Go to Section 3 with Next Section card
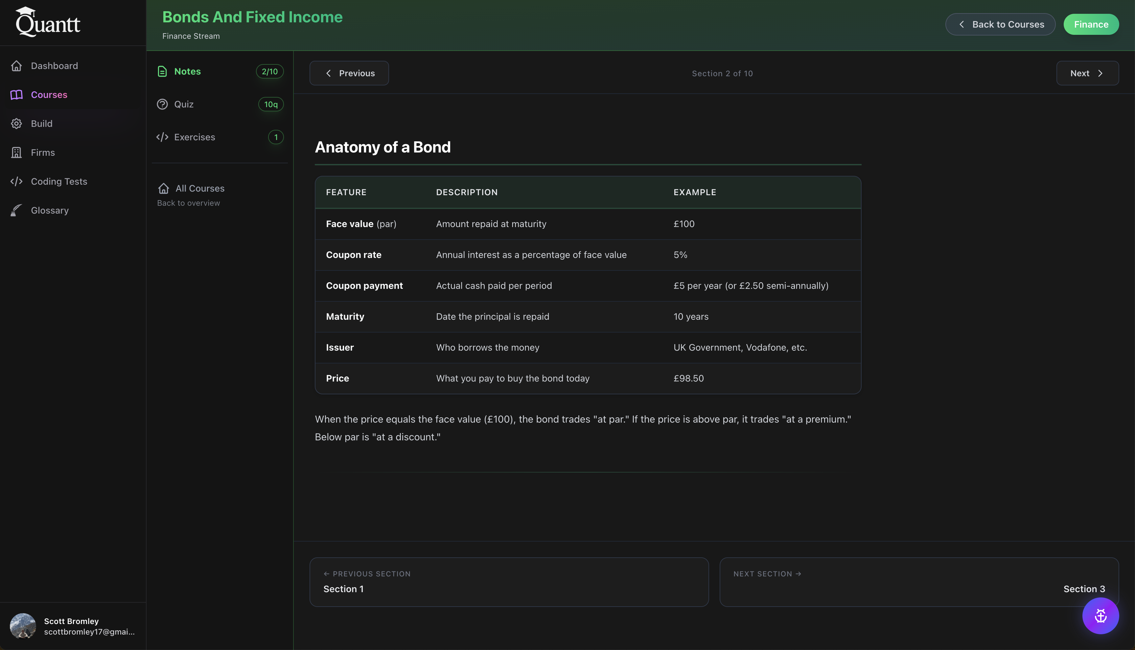The height and width of the screenshot is (650, 1135). pyautogui.click(x=920, y=582)
